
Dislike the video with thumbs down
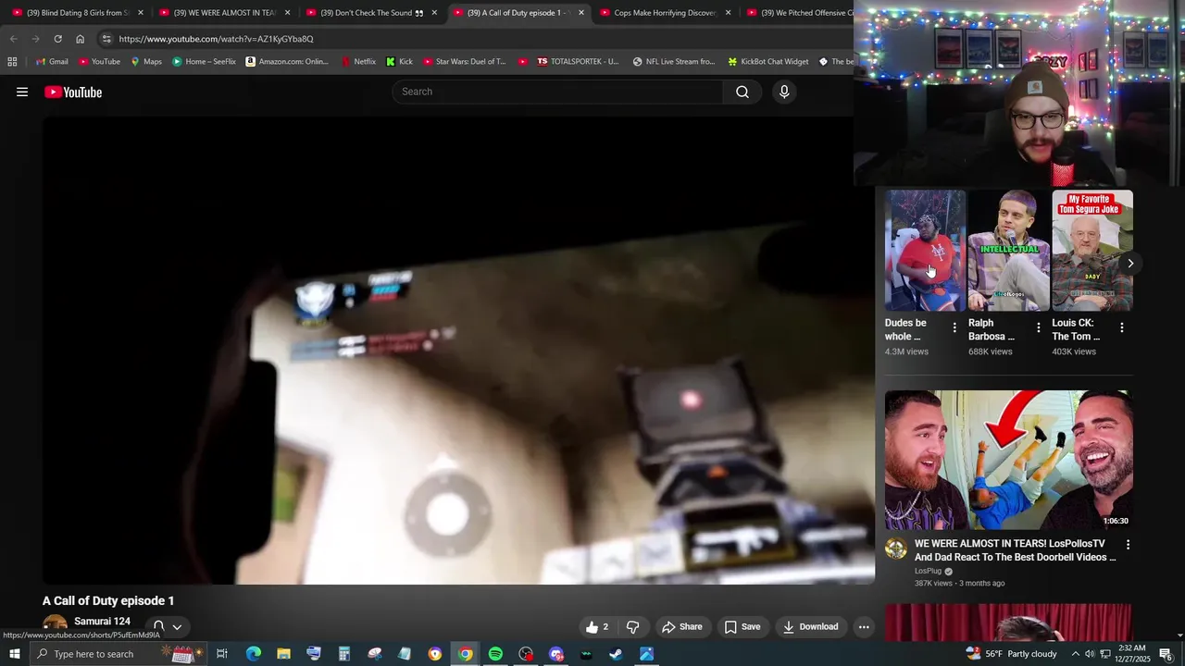coord(633,627)
